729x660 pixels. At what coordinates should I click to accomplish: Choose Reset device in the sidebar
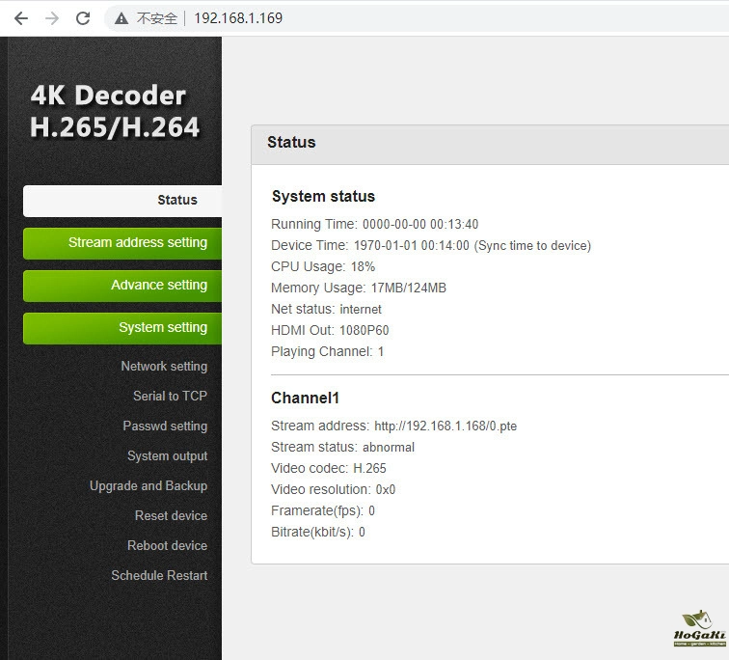pos(171,516)
